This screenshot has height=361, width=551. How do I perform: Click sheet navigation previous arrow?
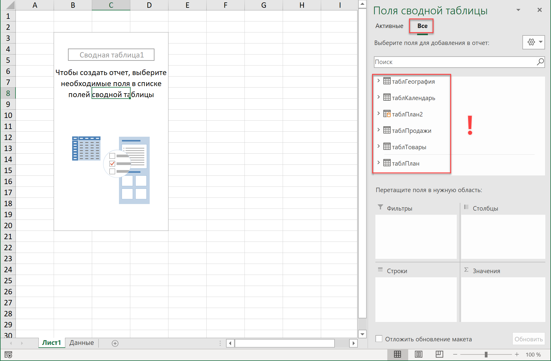[x=11, y=343]
